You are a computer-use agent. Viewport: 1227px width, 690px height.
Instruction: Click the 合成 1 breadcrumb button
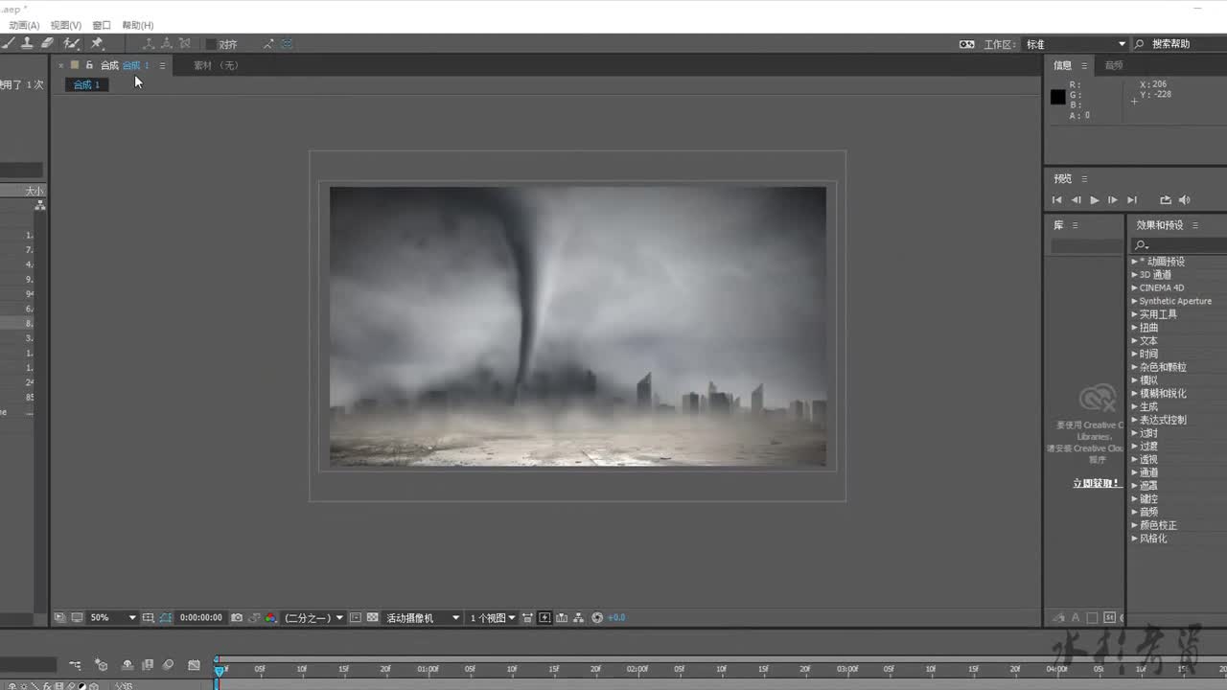coord(87,84)
